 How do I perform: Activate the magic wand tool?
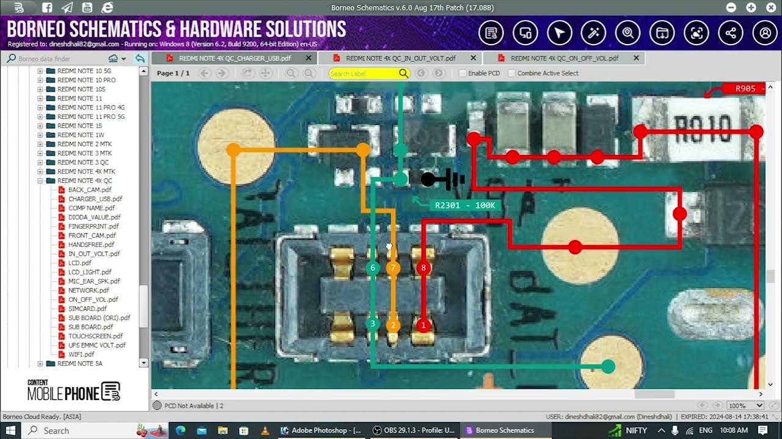click(594, 34)
